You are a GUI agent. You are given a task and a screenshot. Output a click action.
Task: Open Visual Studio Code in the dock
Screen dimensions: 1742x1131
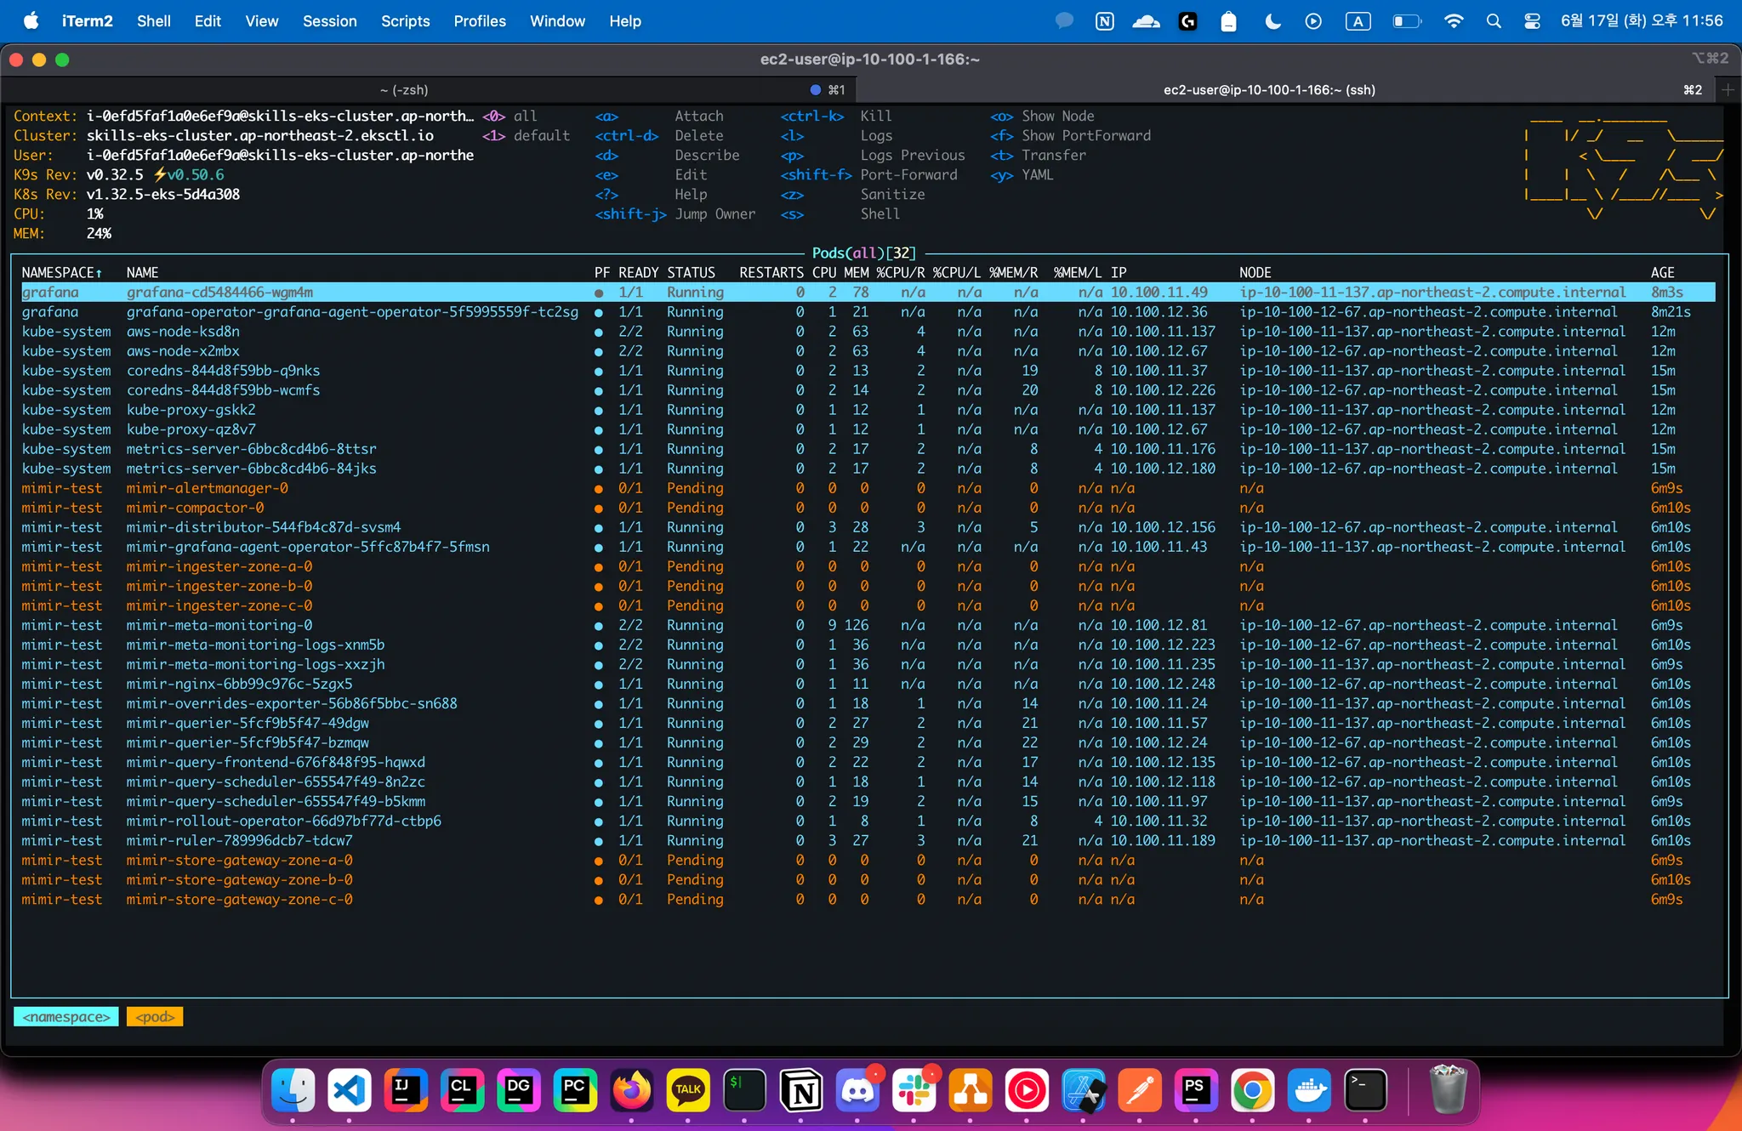click(x=350, y=1090)
